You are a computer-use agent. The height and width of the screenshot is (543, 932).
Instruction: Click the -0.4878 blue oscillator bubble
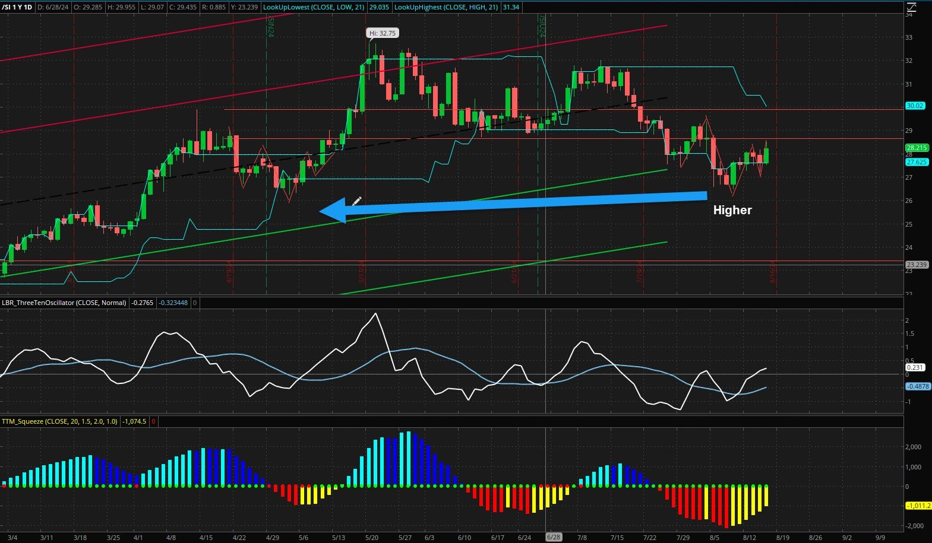917,386
